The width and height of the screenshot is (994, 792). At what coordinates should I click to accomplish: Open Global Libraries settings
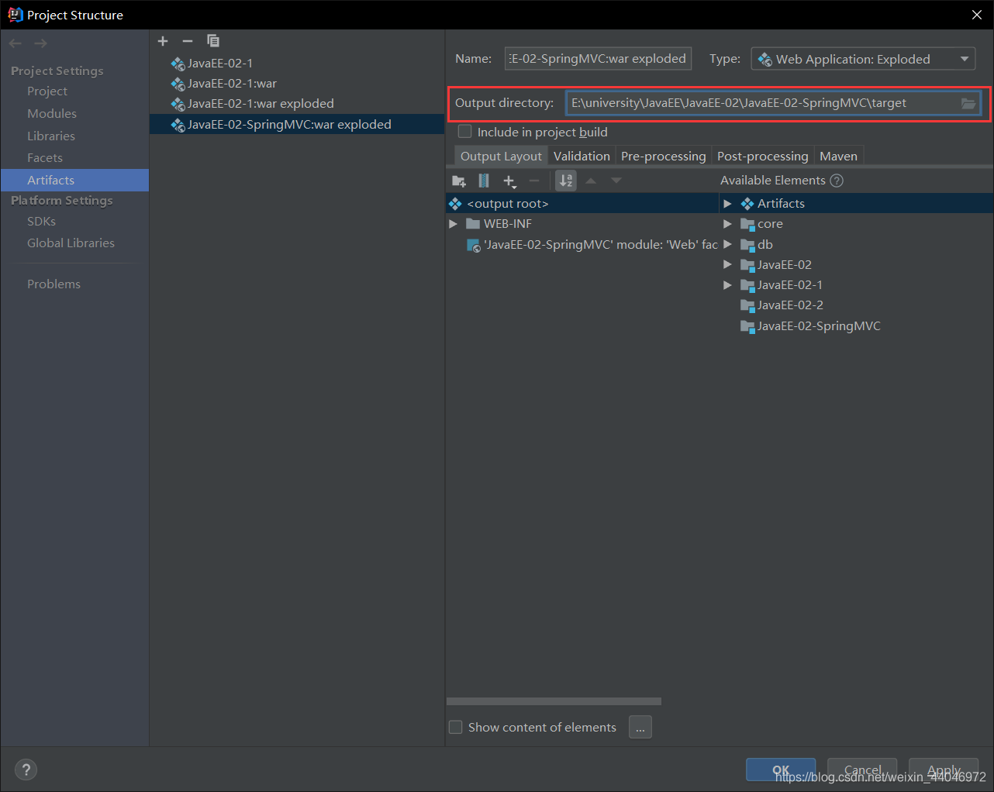(x=71, y=243)
